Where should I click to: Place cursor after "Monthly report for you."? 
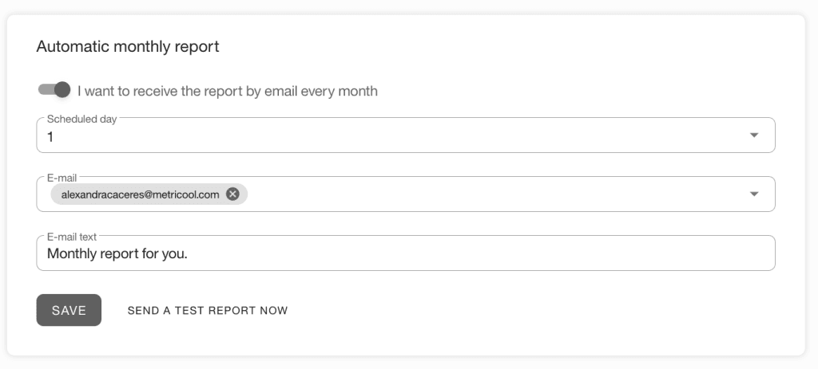click(189, 254)
